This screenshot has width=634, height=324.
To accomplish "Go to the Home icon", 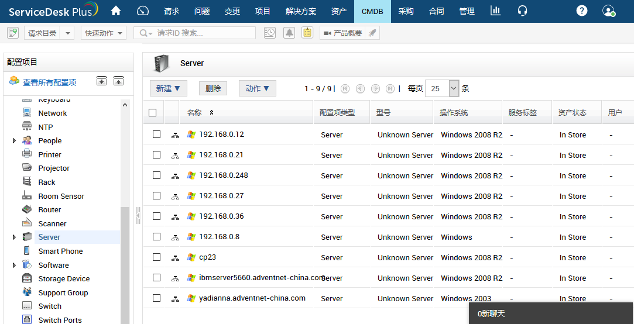I will pyautogui.click(x=116, y=11).
